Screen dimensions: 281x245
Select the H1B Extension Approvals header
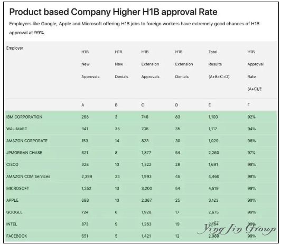point(150,64)
